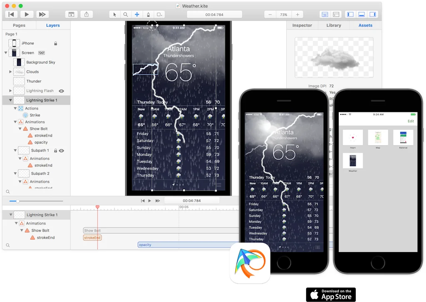Expand the Clouds layer
This screenshot has height=302, width=426.
10,72
